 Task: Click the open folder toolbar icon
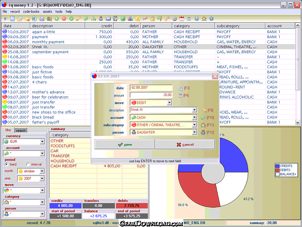pyautogui.click(x=20, y=19)
